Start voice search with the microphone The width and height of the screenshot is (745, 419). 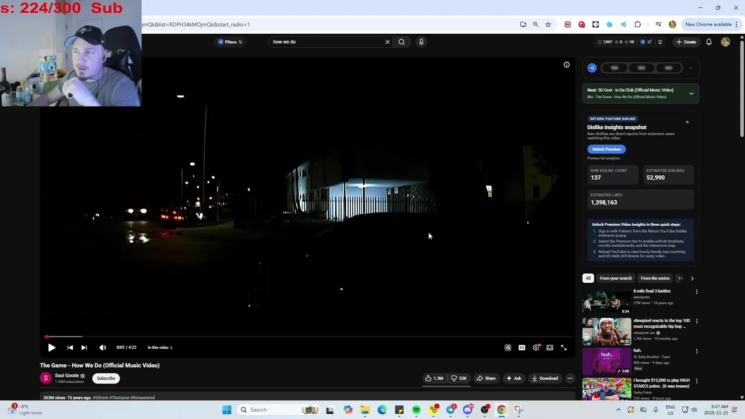tap(421, 42)
